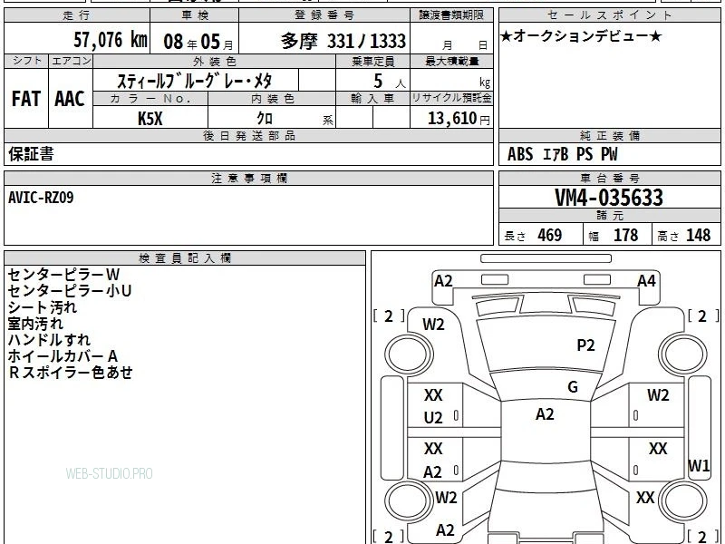This screenshot has width=725, height=544.
Task: Select inspector note "ホイールカバーA"
Action: [x=63, y=355]
